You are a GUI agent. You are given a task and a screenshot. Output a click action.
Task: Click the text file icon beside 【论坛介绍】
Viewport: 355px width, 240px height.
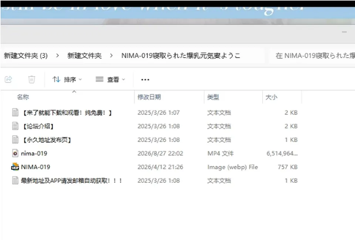[x=15, y=126]
